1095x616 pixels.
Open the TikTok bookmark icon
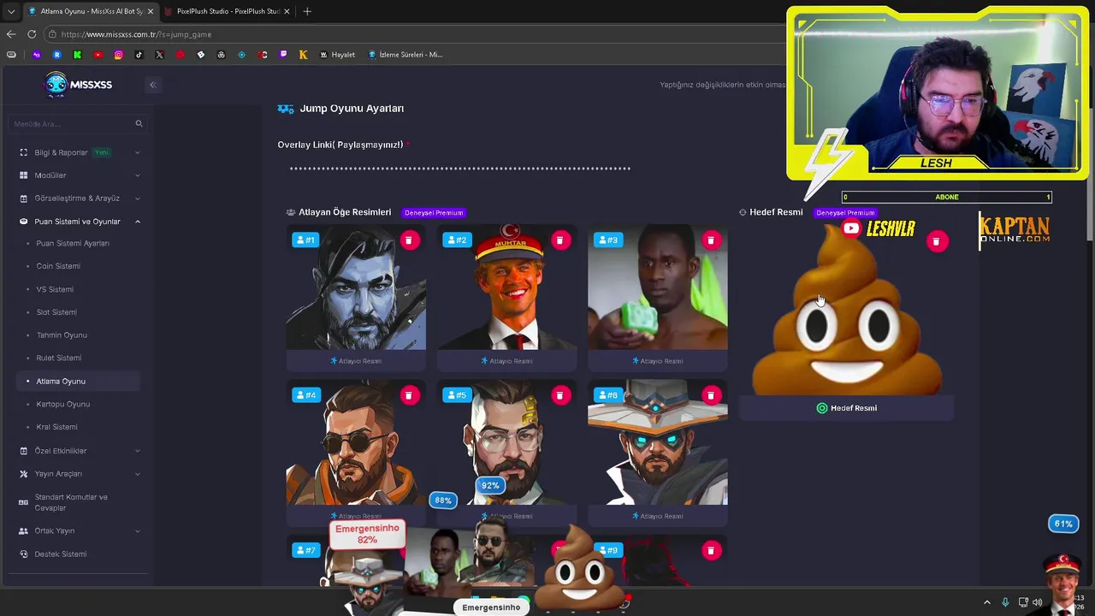tap(139, 55)
